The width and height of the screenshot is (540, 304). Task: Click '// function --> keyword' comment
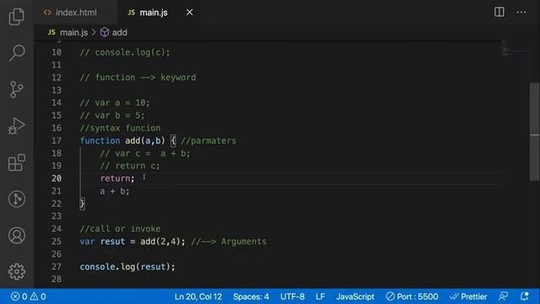click(x=138, y=77)
